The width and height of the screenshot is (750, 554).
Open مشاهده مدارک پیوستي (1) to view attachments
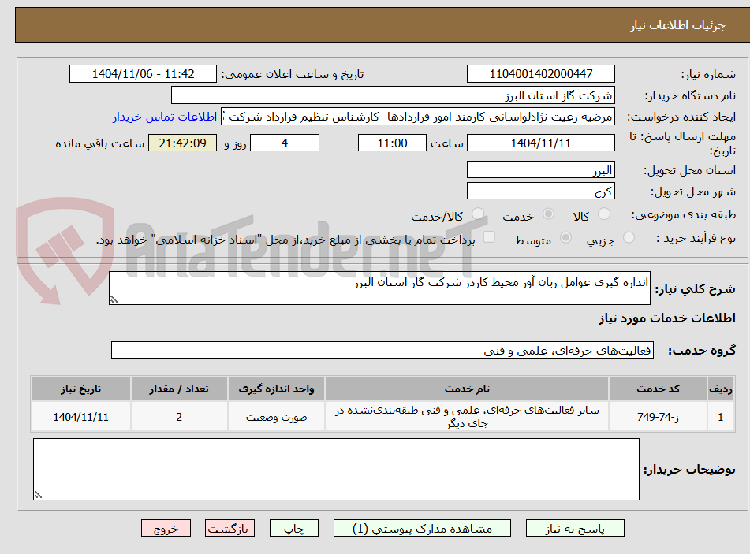point(423,528)
